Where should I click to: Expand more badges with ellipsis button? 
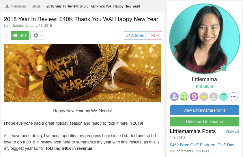coord(233,97)
